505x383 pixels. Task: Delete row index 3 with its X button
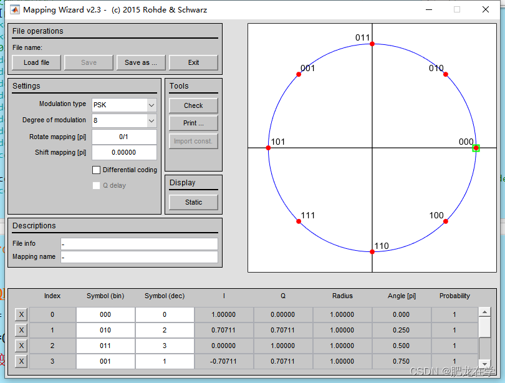click(x=21, y=361)
